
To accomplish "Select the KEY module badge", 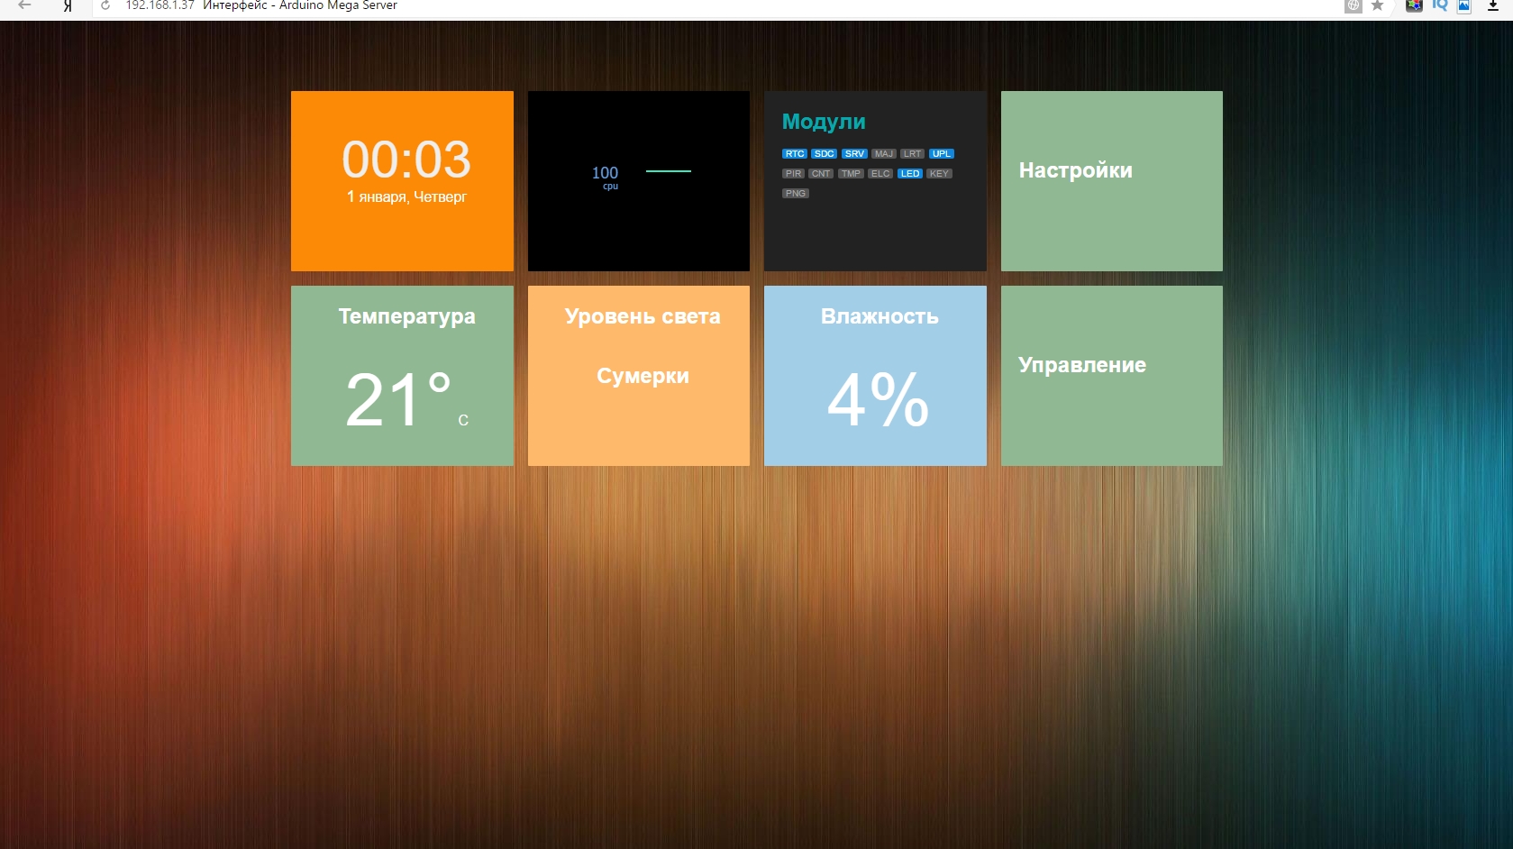I will point(939,174).
